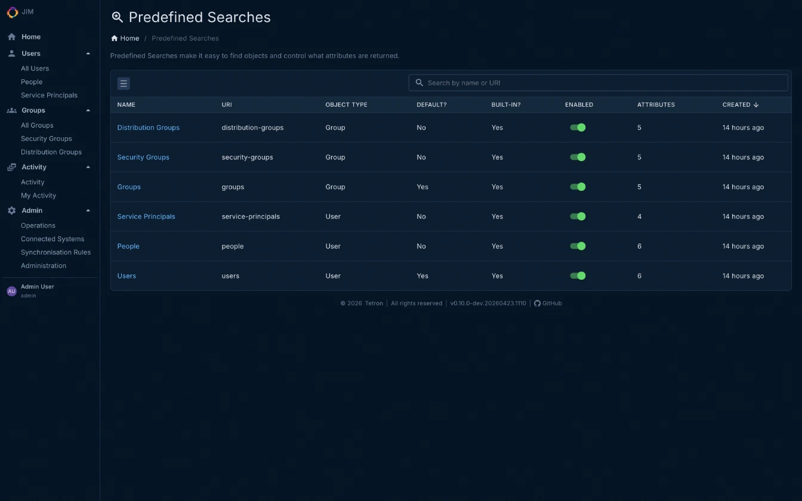Open Synchronisation Rules from the sidebar
The height and width of the screenshot is (501, 802).
[x=55, y=252]
